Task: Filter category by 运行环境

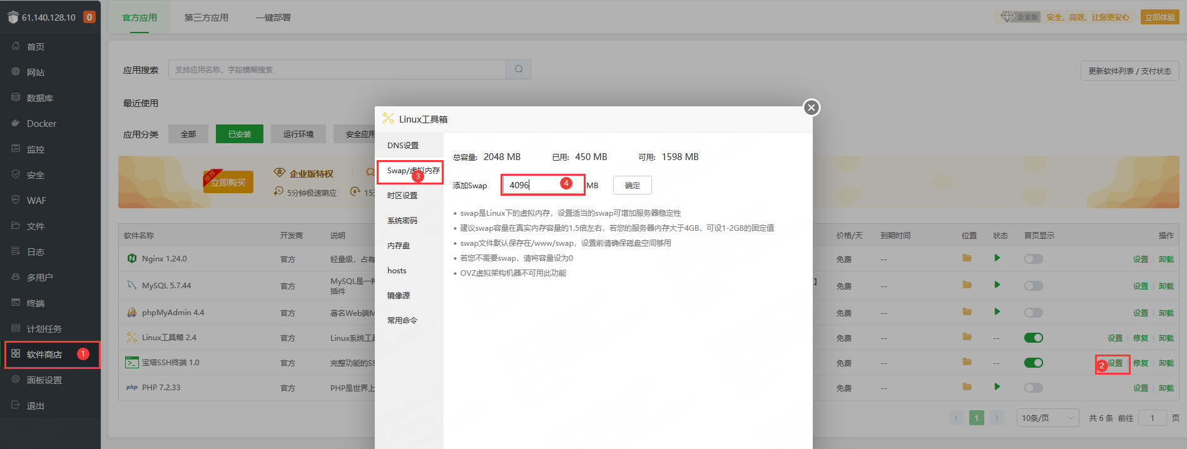Action: coord(298,134)
